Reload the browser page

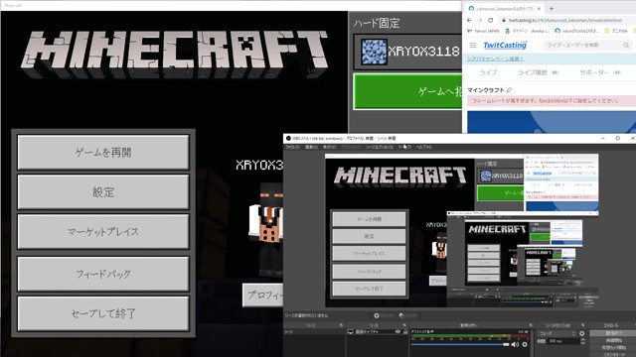point(490,20)
